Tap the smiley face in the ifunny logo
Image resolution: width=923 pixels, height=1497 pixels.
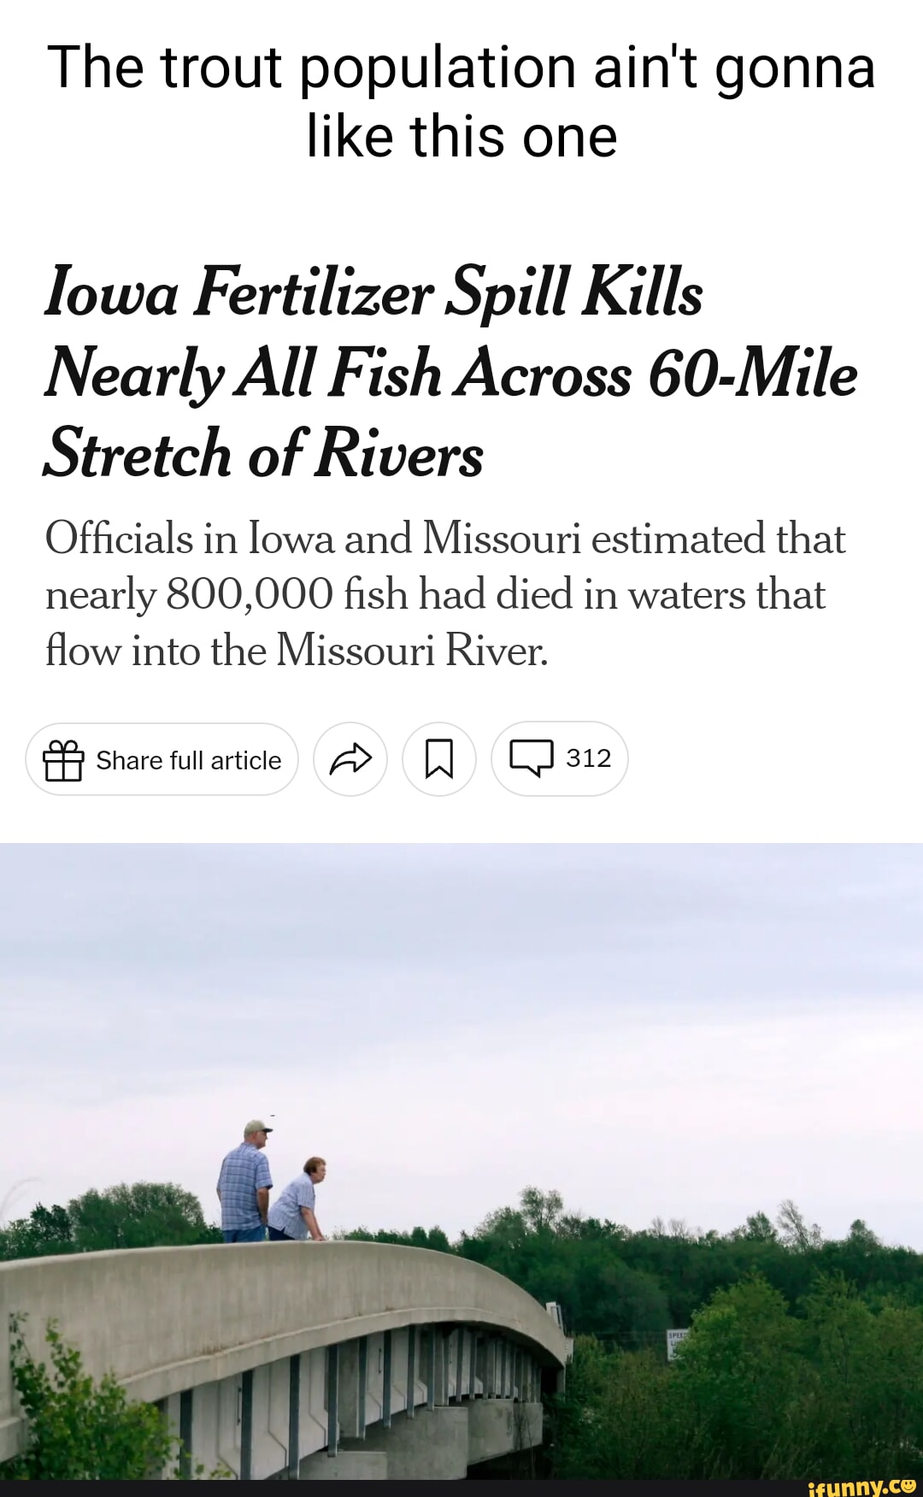(x=908, y=1484)
